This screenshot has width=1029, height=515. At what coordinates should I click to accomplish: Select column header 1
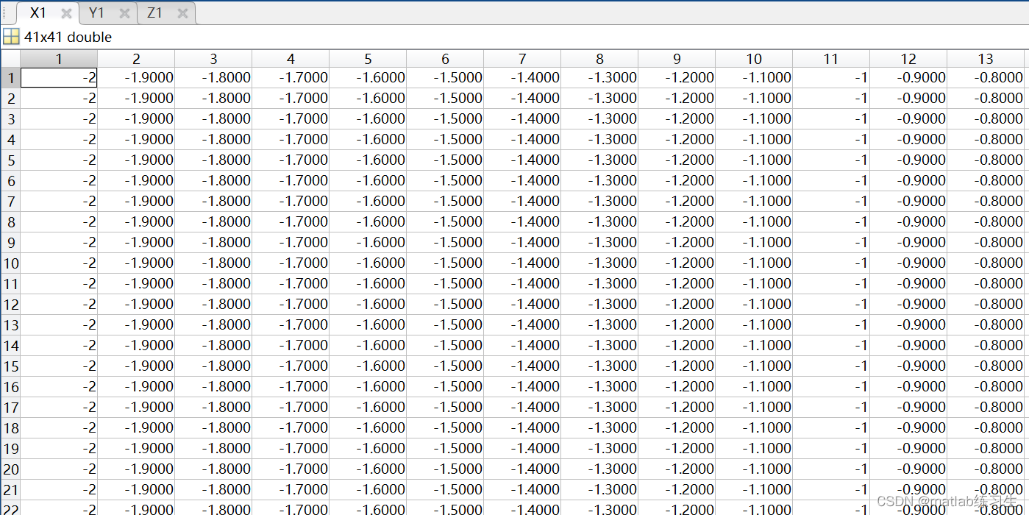59,59
